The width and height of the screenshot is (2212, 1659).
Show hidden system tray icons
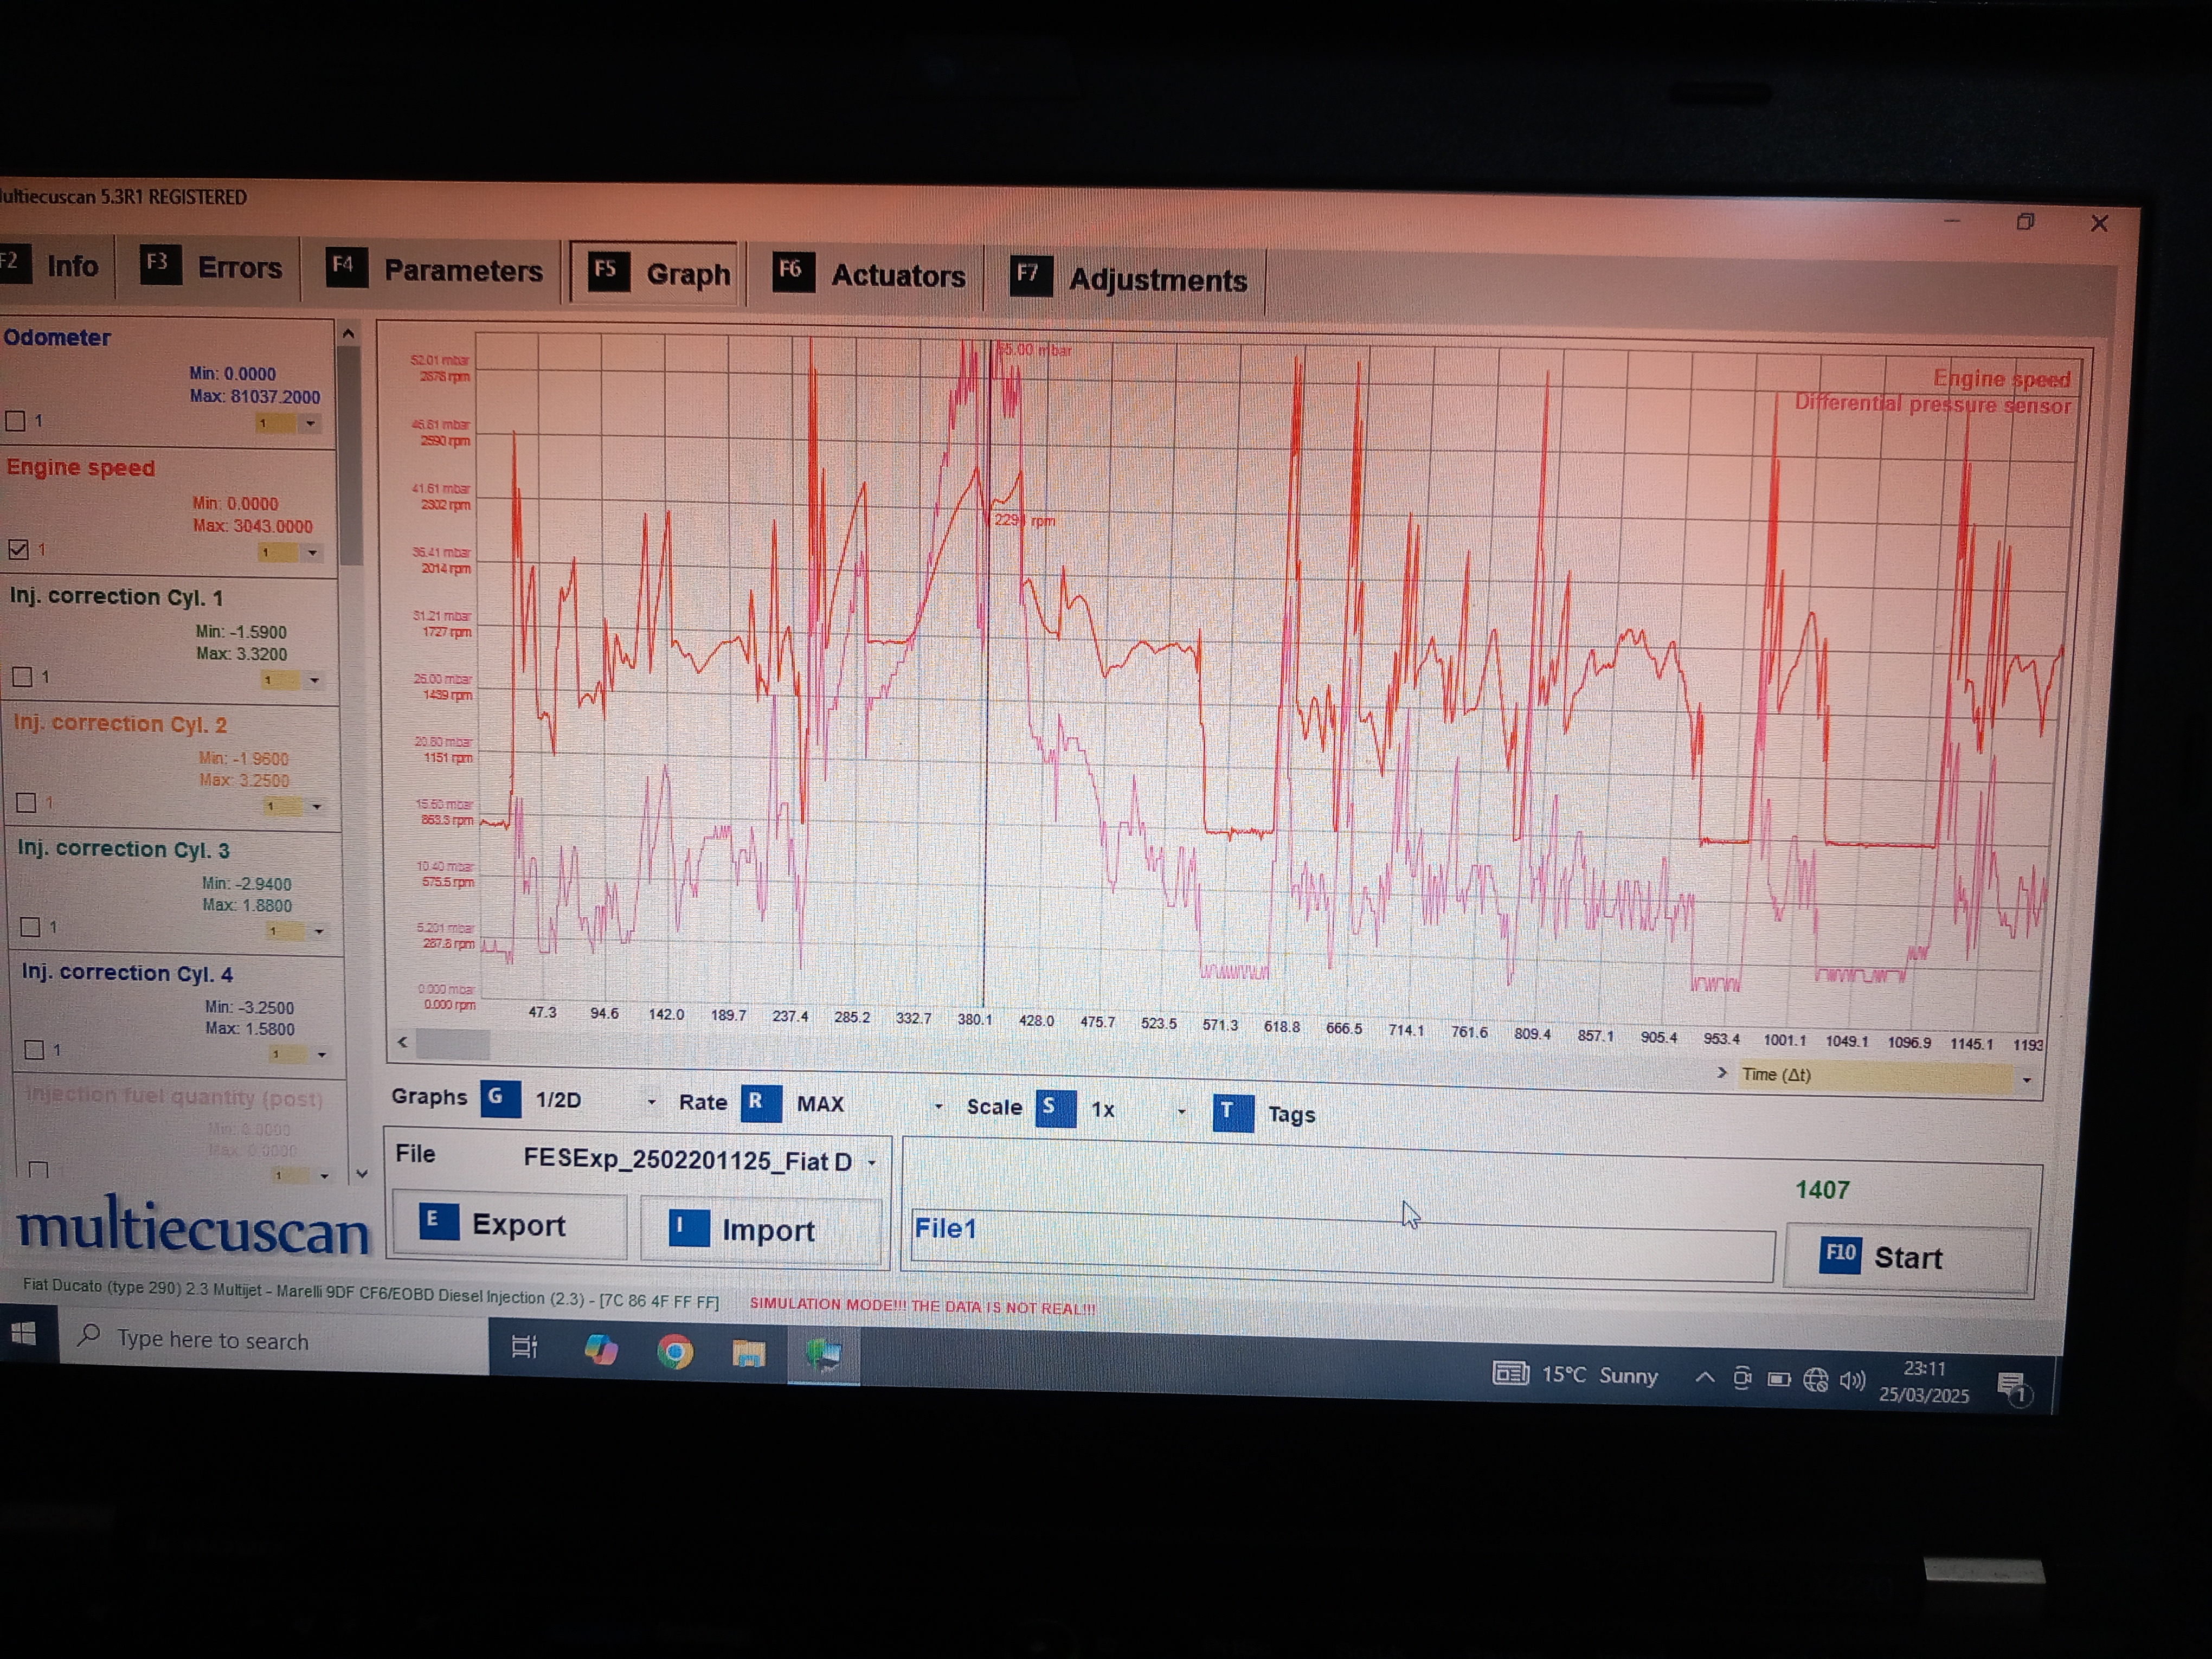point(1705,1378)
